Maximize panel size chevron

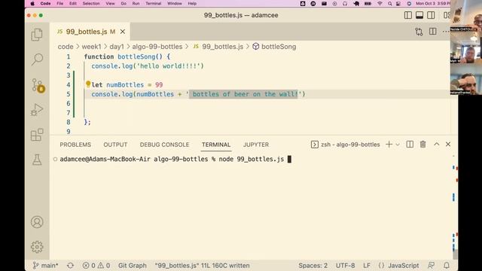[x=437, y=144]
